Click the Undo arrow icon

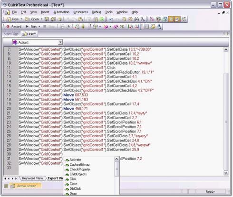coord(111,19)
